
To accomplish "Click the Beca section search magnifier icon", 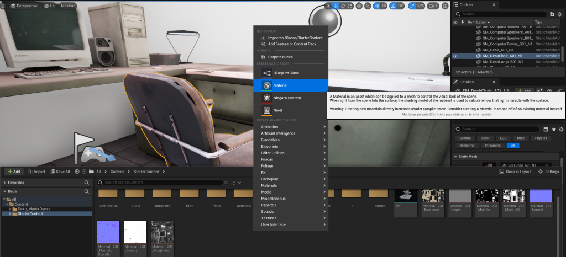I will click(86, 191).
